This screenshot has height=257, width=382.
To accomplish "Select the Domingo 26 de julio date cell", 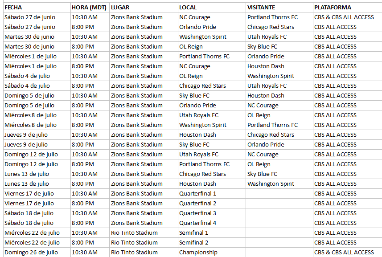I will (37, 253).
